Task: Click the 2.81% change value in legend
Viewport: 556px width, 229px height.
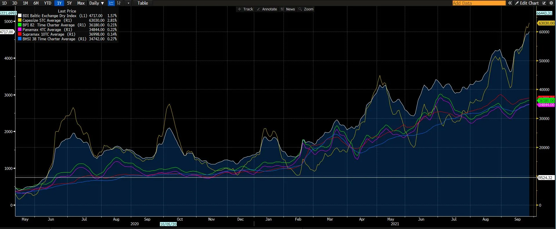Action: (x=112, y=20)
